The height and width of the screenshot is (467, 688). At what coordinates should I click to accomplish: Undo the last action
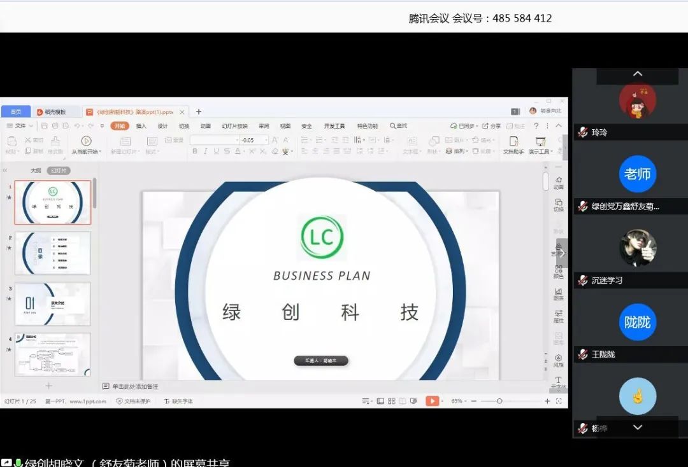[77, 126]
